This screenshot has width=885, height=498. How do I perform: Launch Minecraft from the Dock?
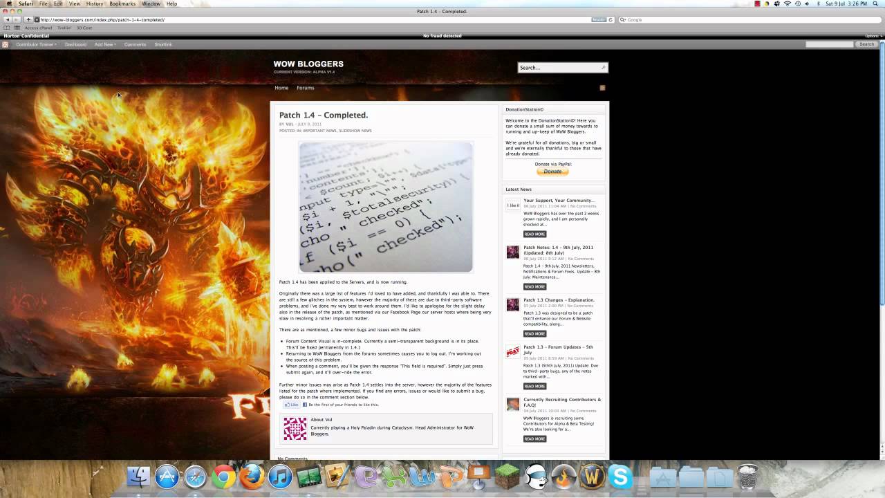coord(507,477)
